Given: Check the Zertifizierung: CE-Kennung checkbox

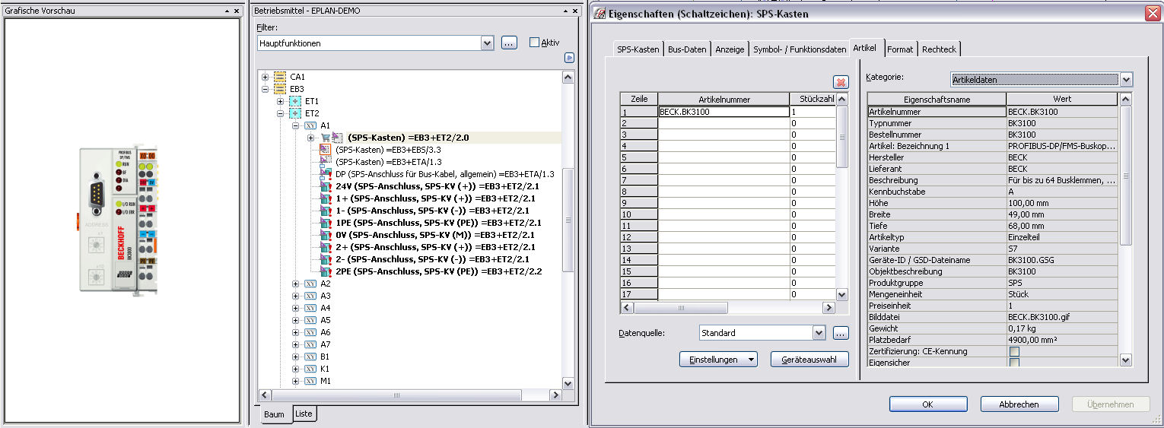Looking at the screenshot, I should pos(1014,351).
